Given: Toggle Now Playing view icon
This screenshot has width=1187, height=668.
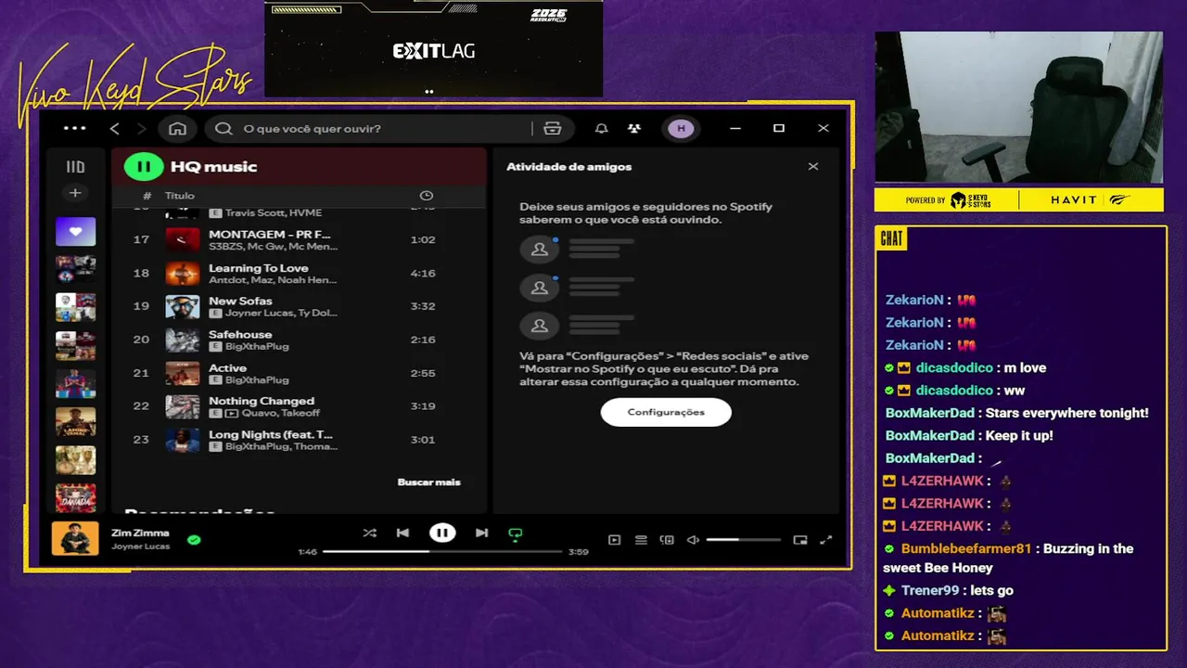Looking at the screenshot, I should [614, 540].
